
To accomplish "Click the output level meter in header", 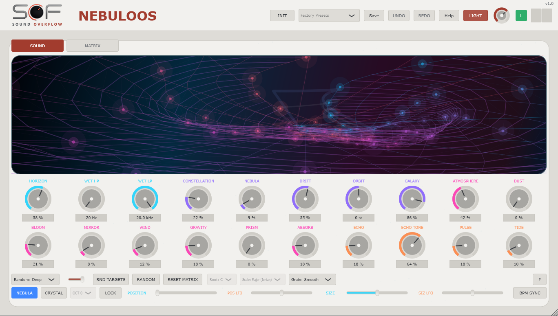I will coord(542,15).
